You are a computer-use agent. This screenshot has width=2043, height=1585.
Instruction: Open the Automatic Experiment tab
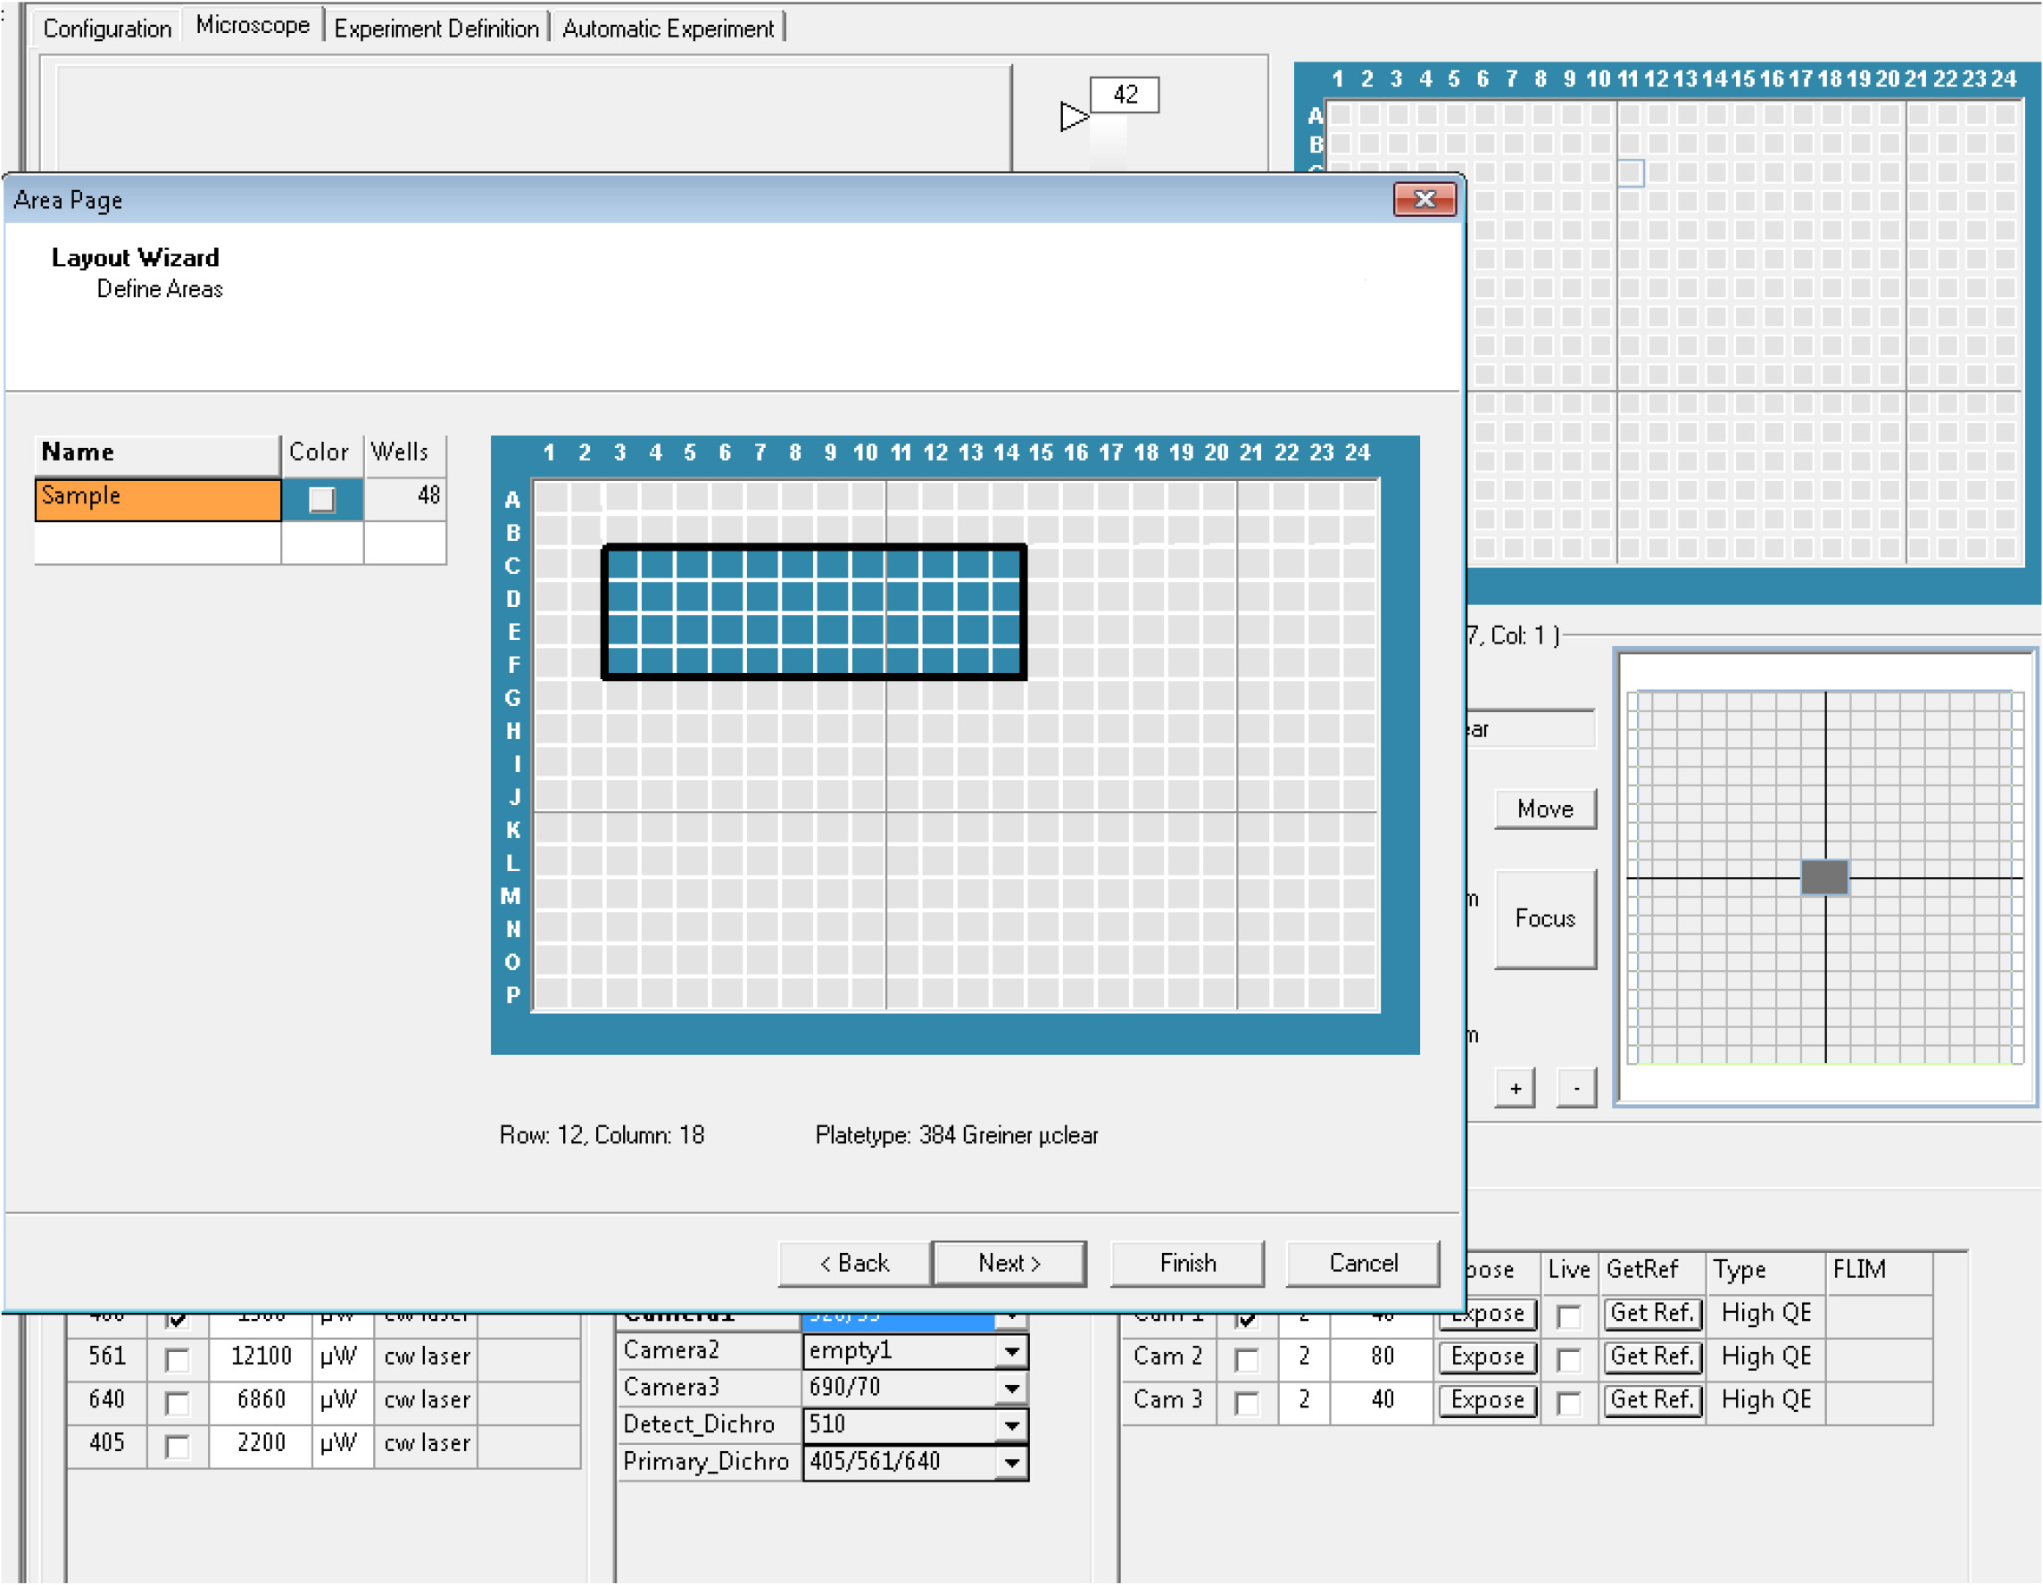[x=668, y=28]
